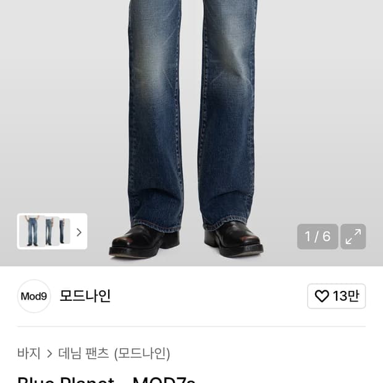Tap the right black boot in the photo

234,240
